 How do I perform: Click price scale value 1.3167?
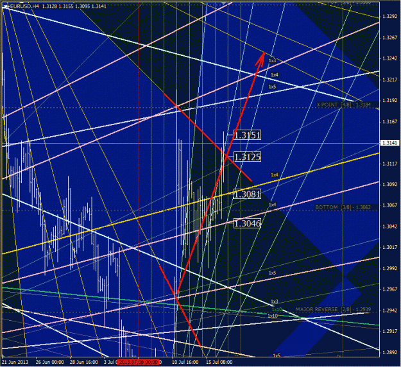(x=389, y=121)
